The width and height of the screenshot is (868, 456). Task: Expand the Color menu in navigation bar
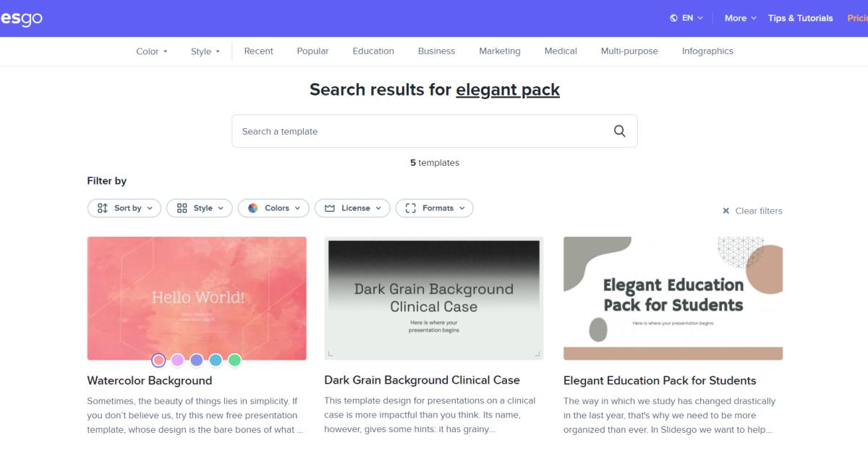152,51
